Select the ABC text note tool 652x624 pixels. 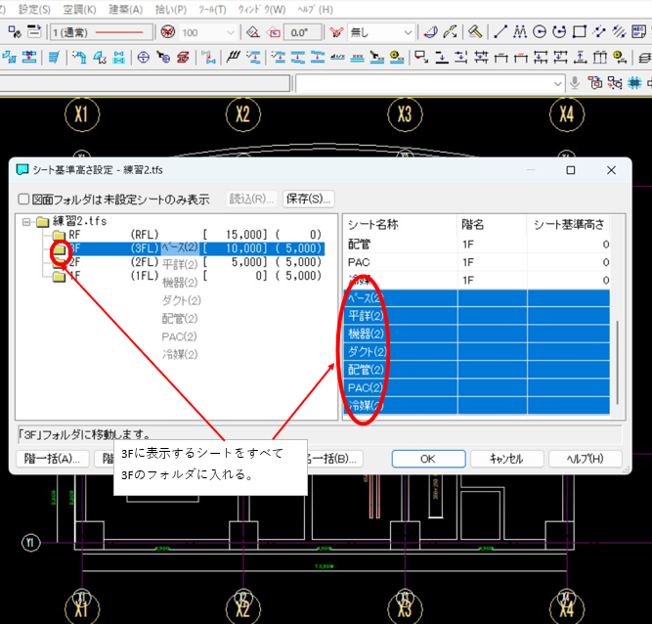tap(638, 31)
